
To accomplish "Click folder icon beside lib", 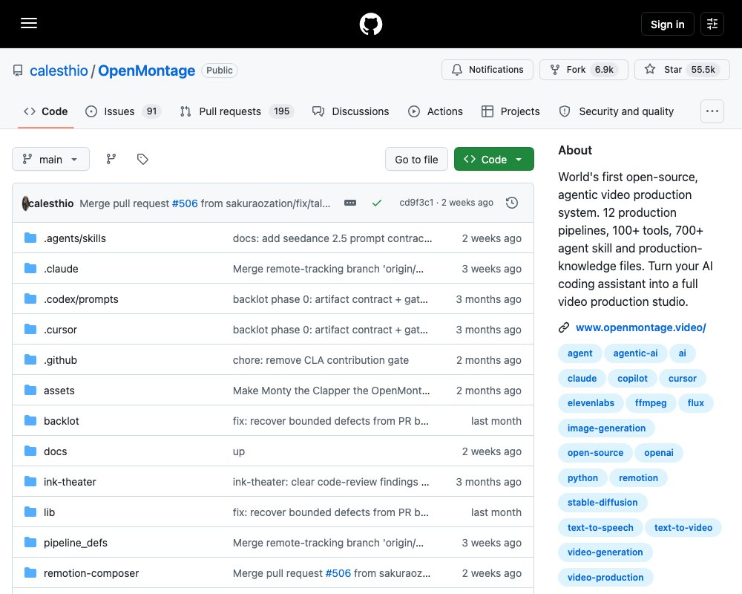I will (x=30, y=512).
